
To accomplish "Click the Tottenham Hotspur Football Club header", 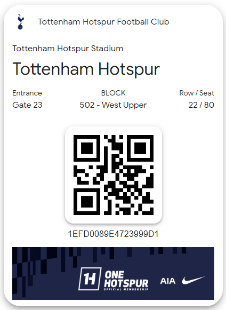I will tap(103, 22).
